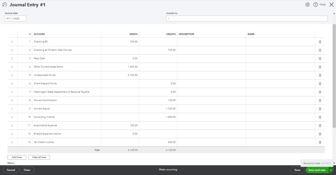Viewport: 336px width, 175px height.
Task: Grab drag handle for Owners Equity row
Action: point(12,109)
